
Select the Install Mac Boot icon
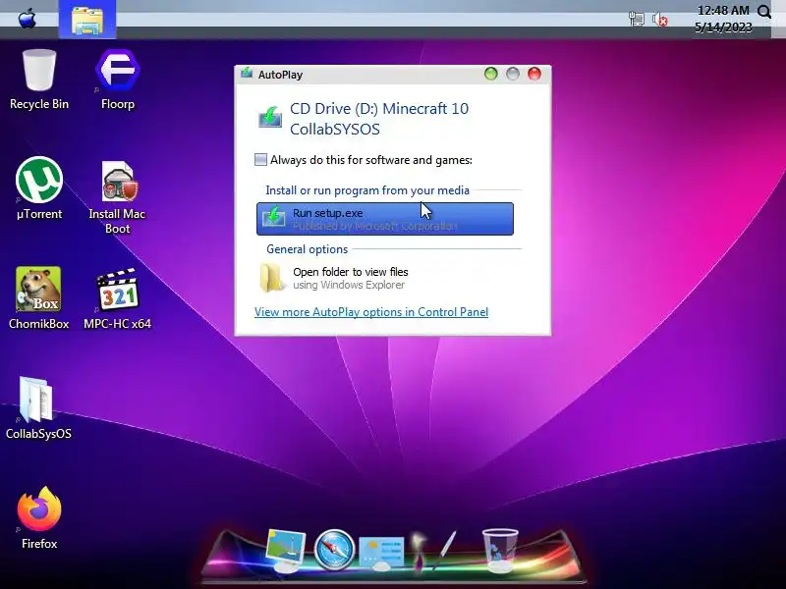[x=117, y=197]
